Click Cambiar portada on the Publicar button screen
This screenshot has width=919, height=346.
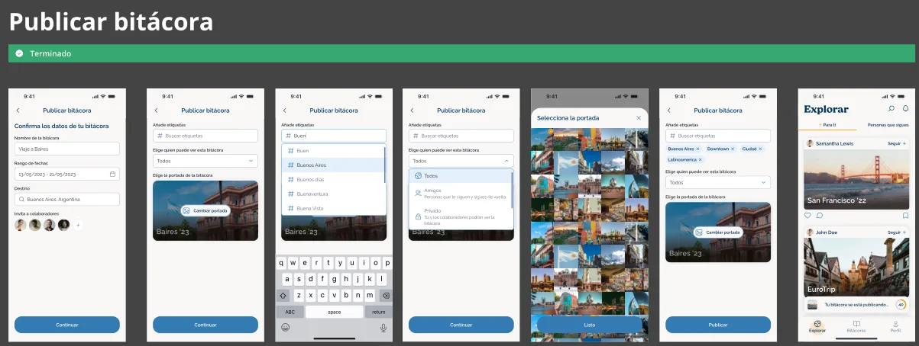coord(717,232)
